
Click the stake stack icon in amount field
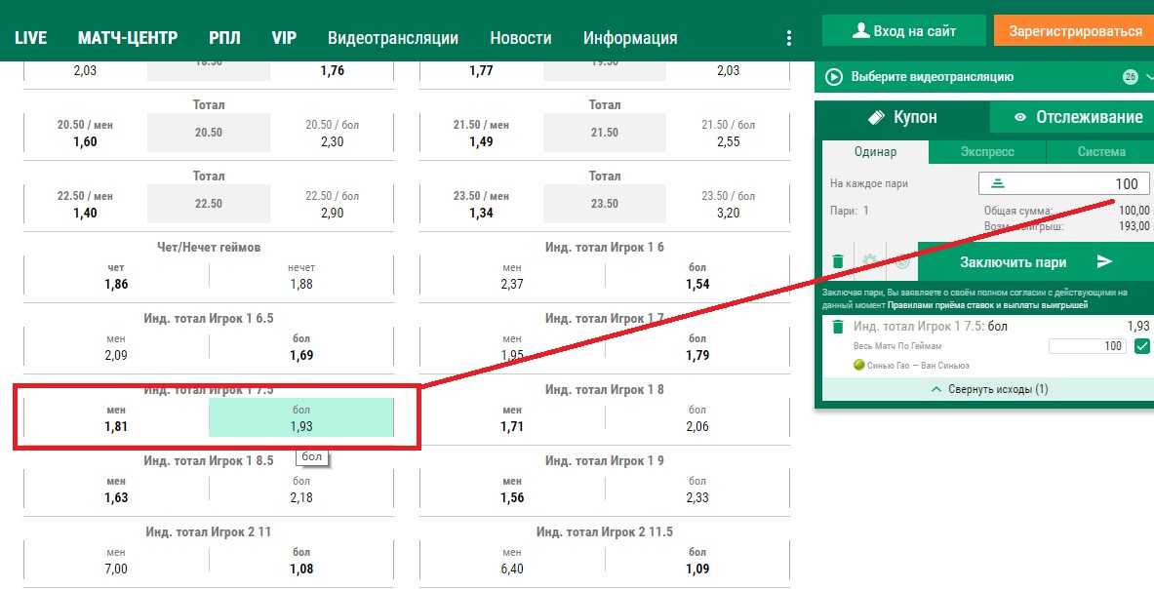(x=998, y=184)
